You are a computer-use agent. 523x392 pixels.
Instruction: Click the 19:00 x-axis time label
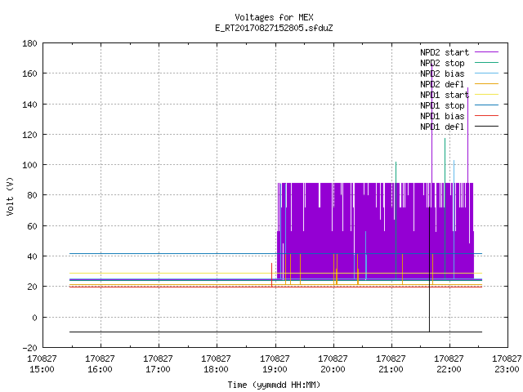[x=275, y=369]
